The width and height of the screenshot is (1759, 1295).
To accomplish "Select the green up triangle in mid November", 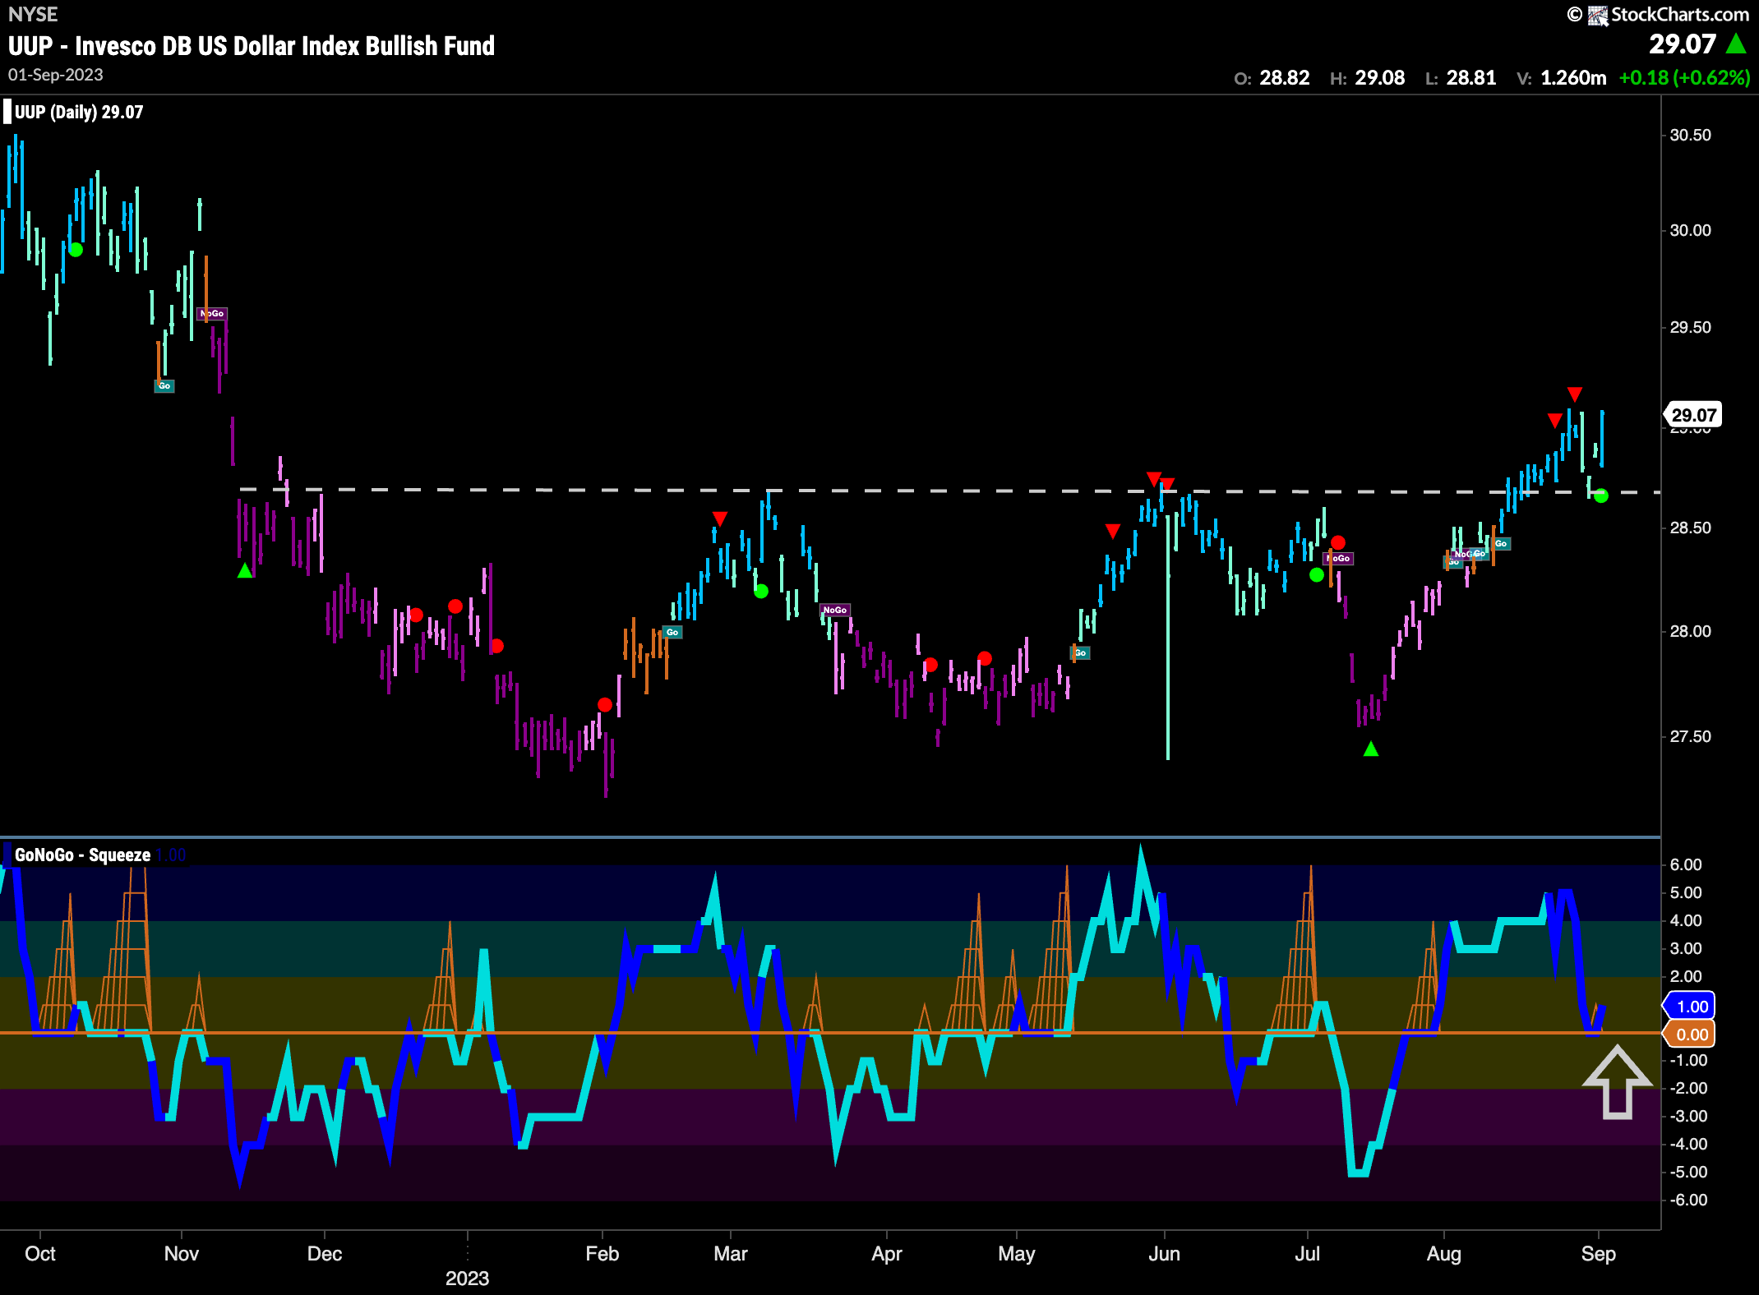I will point(245,570).
